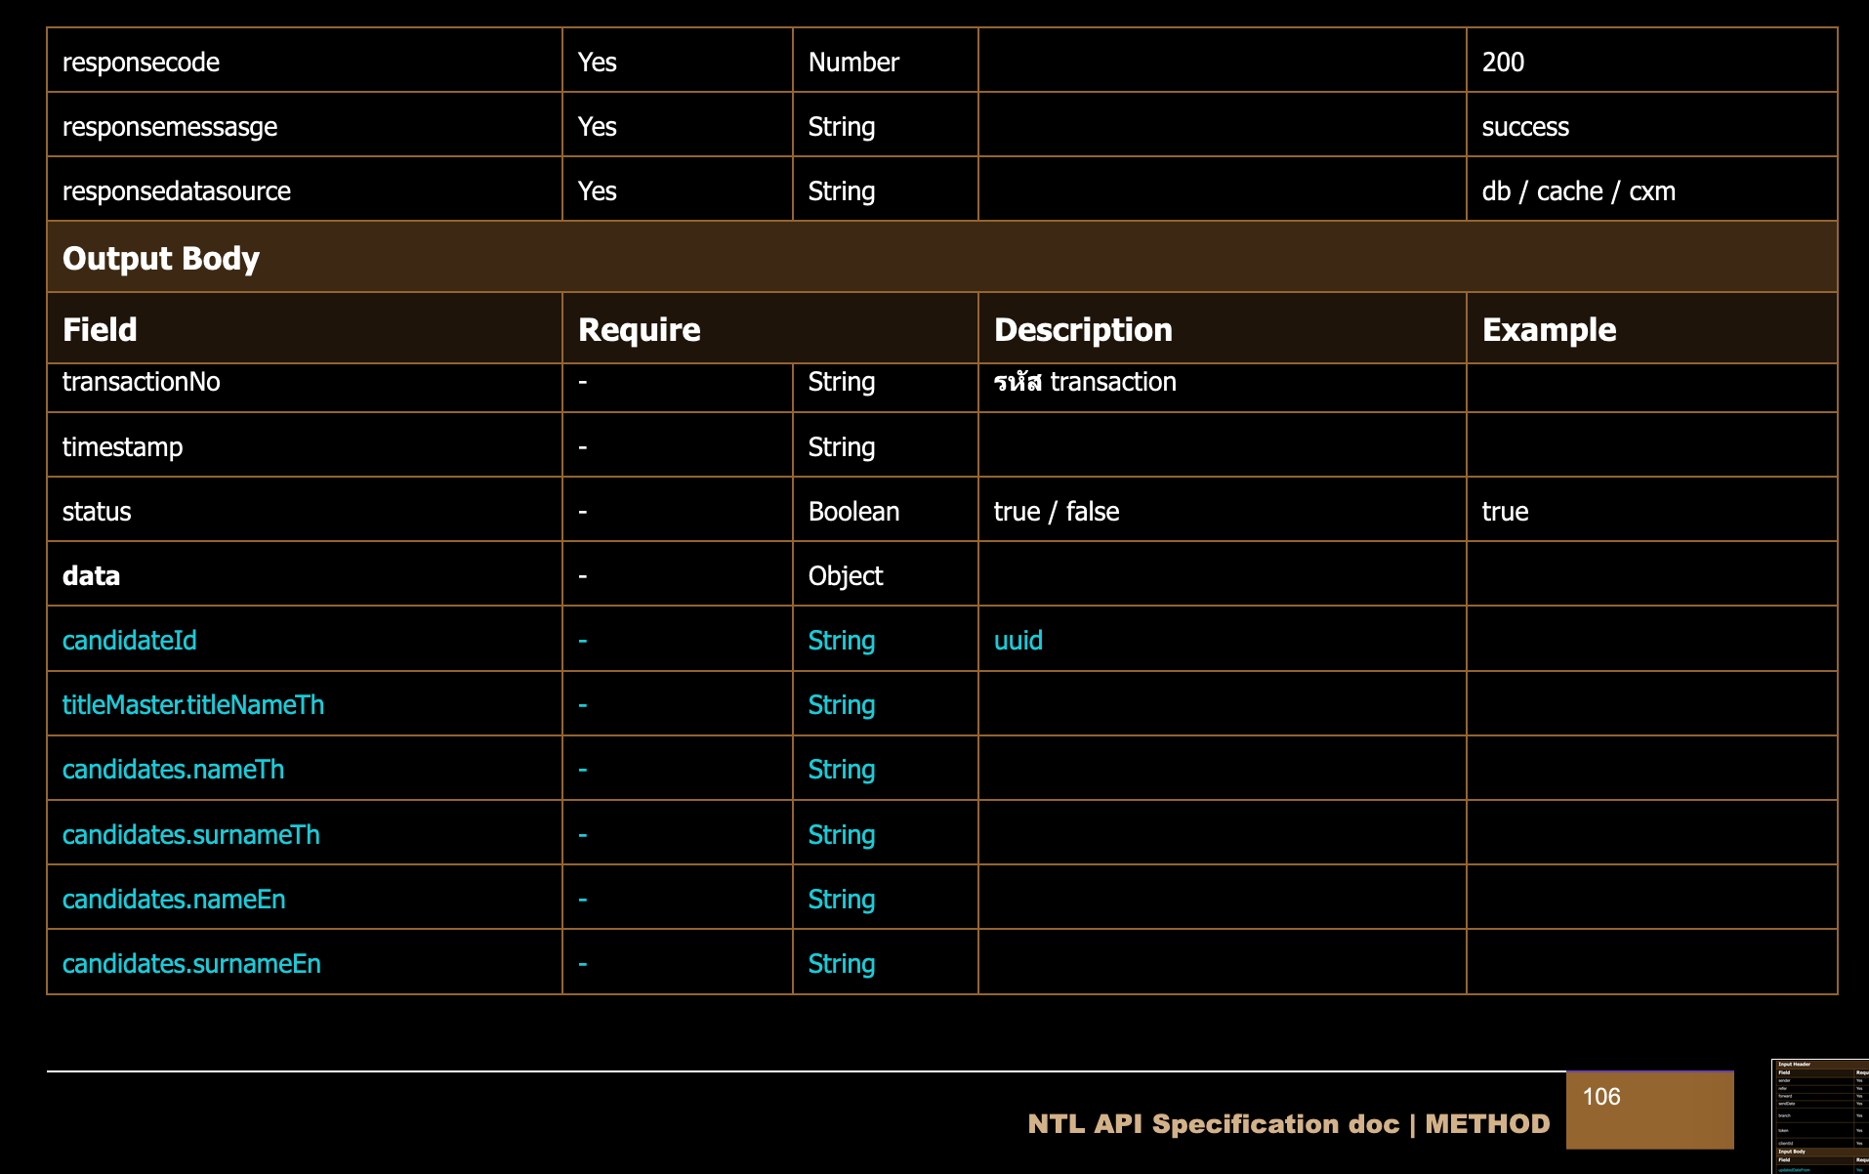1869x1174 pixels.
Task: Click the candidateId field name
Action: click(x=129, y=641)
